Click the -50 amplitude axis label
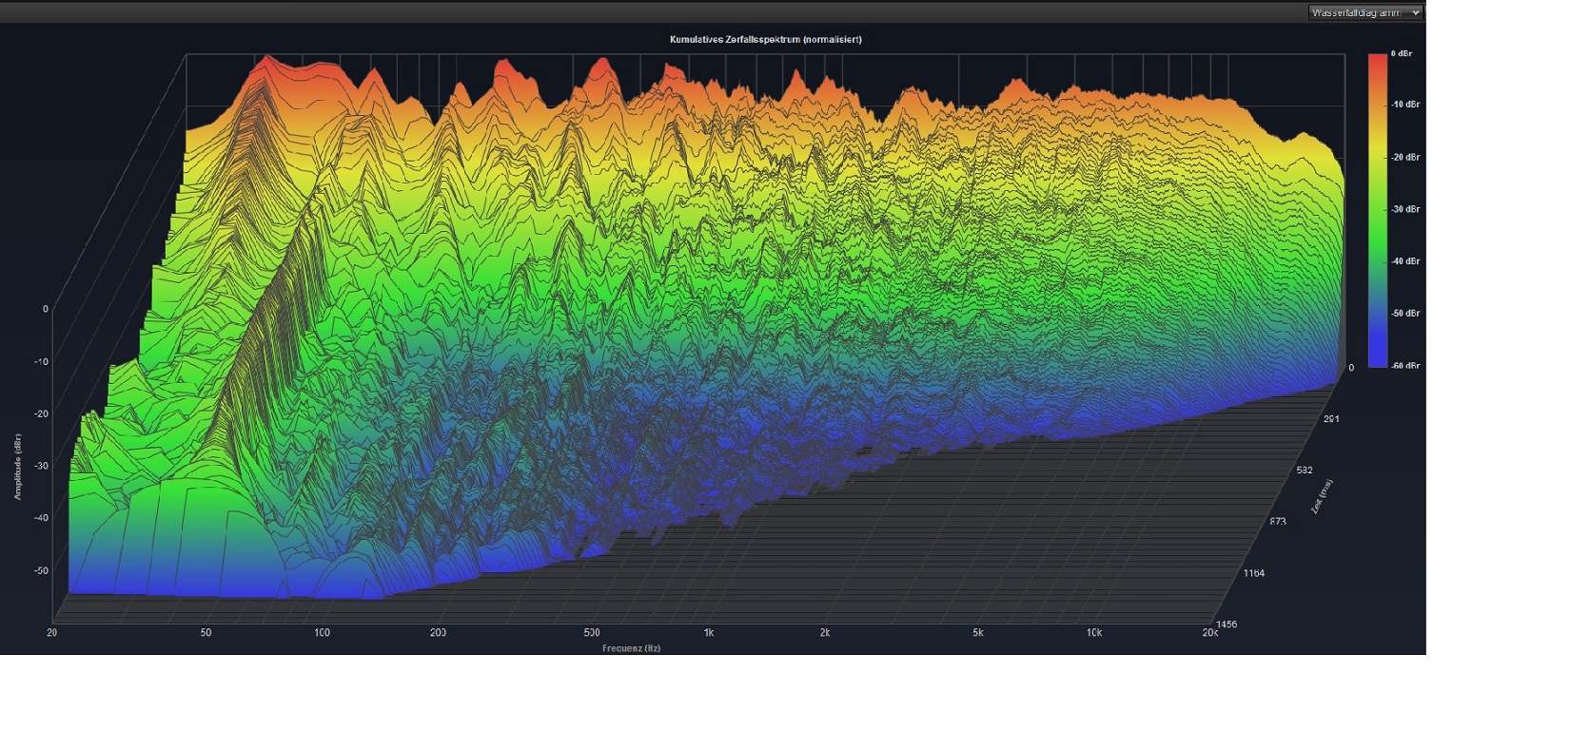1590x730 pixels. (41, 570)
